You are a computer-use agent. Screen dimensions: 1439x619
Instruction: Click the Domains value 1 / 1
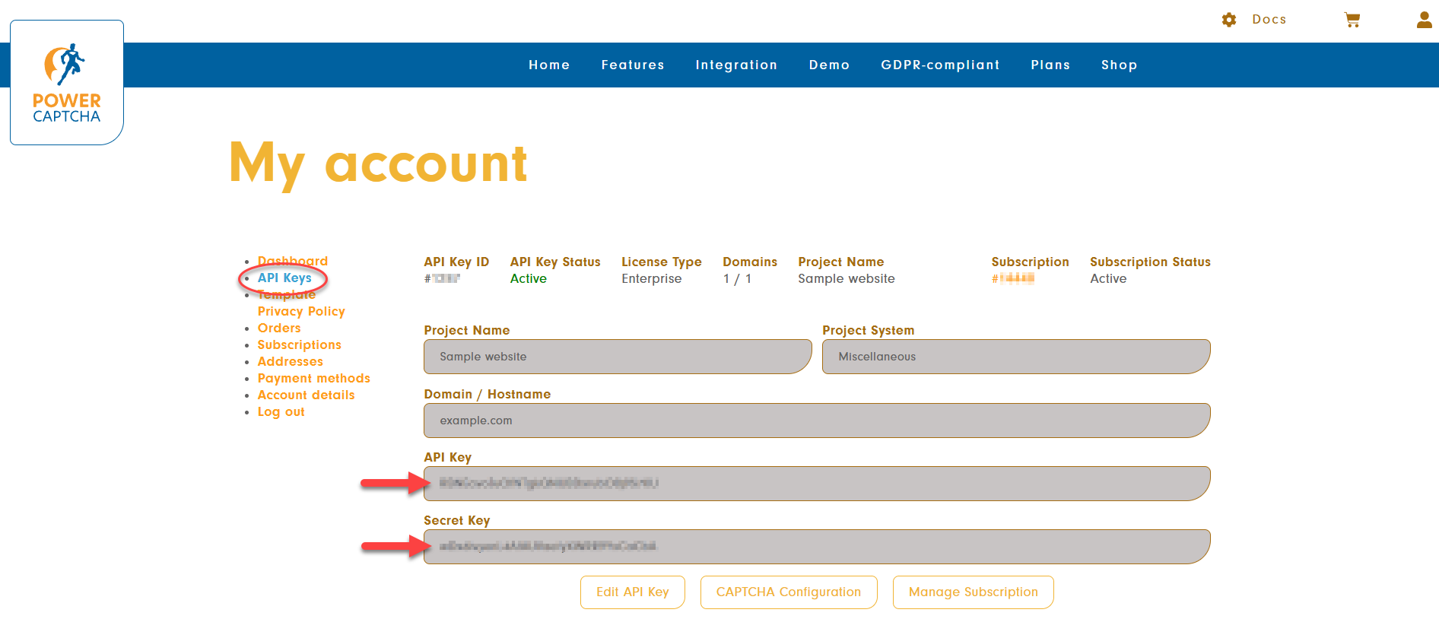point(737,279)
